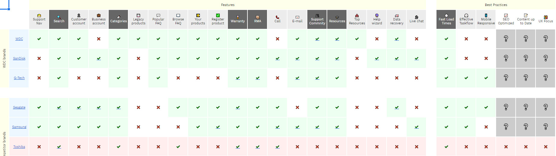The image size is (556, 156).
Task: Click Samsung's Live chat linked checkmark
Action: (417, 127)
